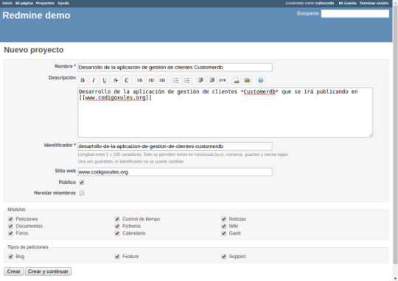Toggle the Control de tiempo module

(117, 219)
